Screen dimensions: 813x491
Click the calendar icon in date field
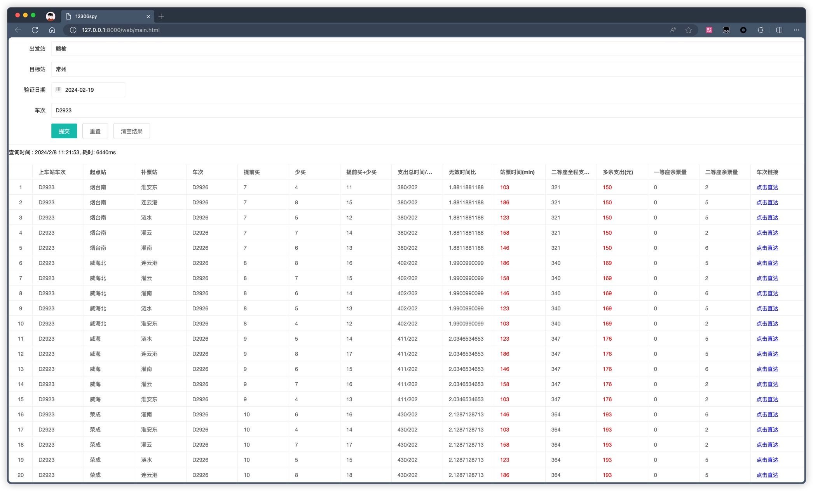click(x=58, y=90)
